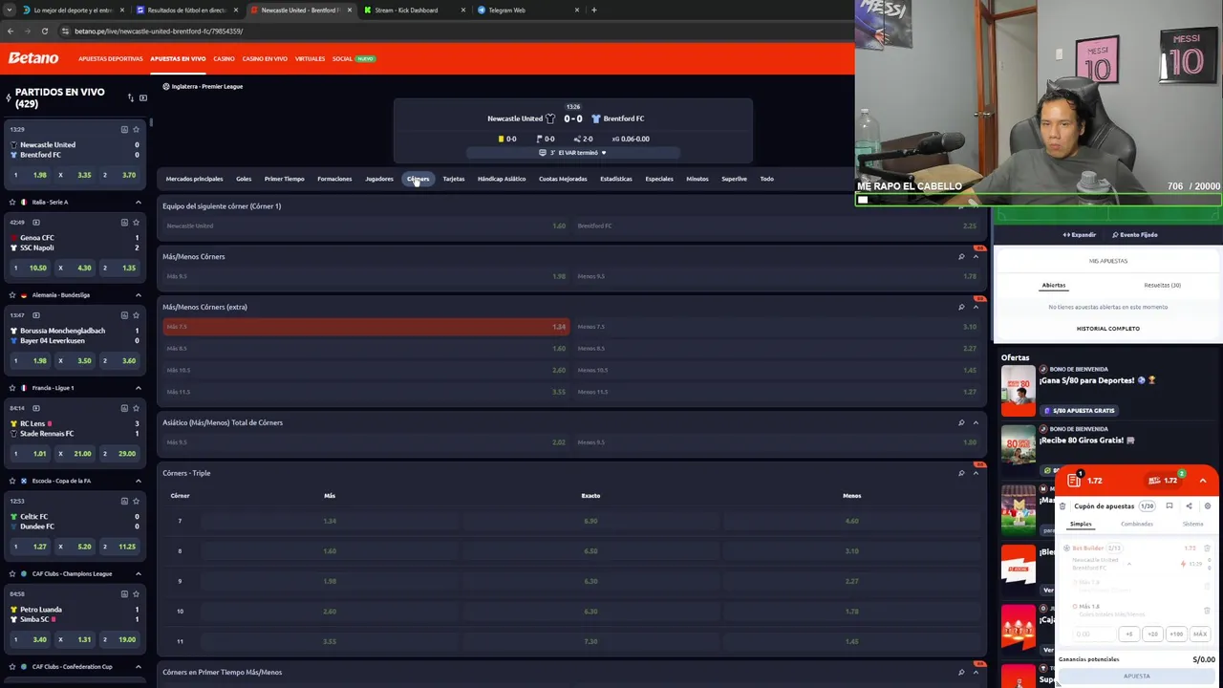Viewport: 1223px width, 688px height.
Task: Favorite the RC Lens vs Stade Rennais match
Action: point(137,408)
